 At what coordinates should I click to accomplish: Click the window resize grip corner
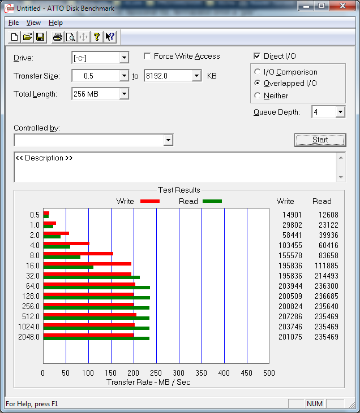(x=352, y=404)
